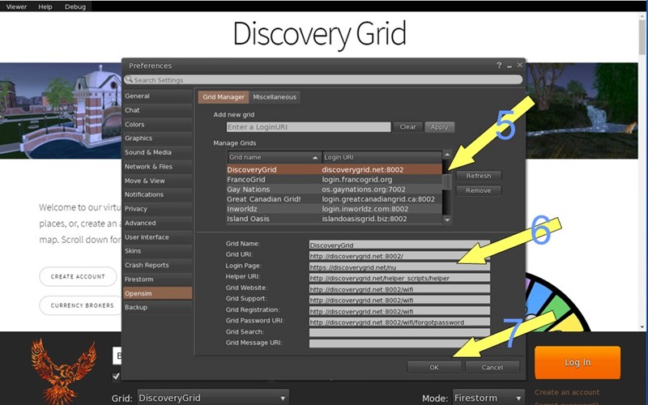This screenshot has height=405, width=648.
Task: Log in with the orange button
Action: (x=578, y=362)
